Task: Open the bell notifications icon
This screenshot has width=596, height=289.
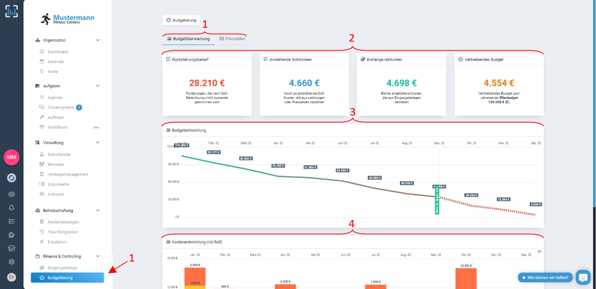Action: click(12, 208)
